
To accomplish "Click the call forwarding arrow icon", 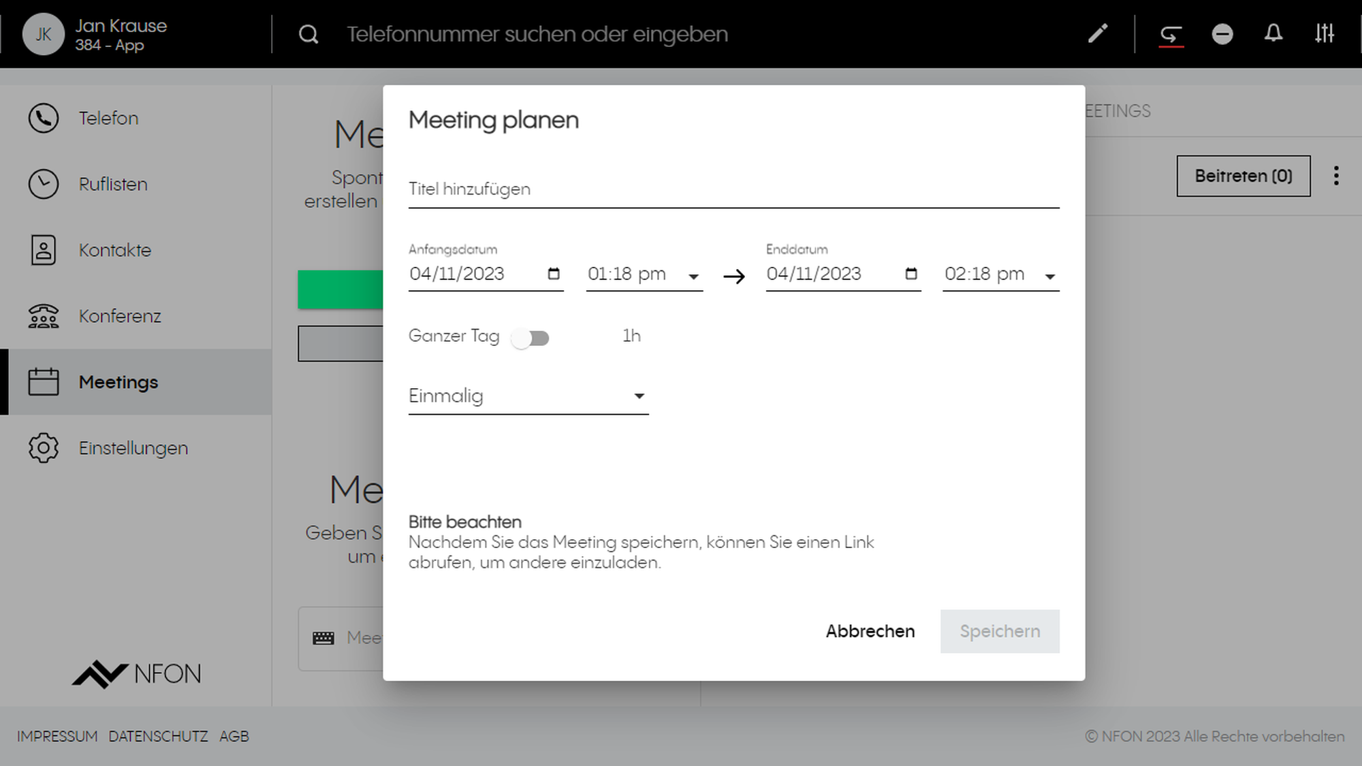I will [1171, 33].
